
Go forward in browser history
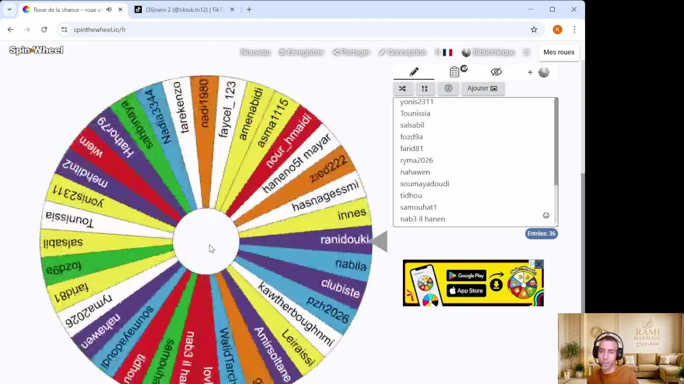coord(27,30)
